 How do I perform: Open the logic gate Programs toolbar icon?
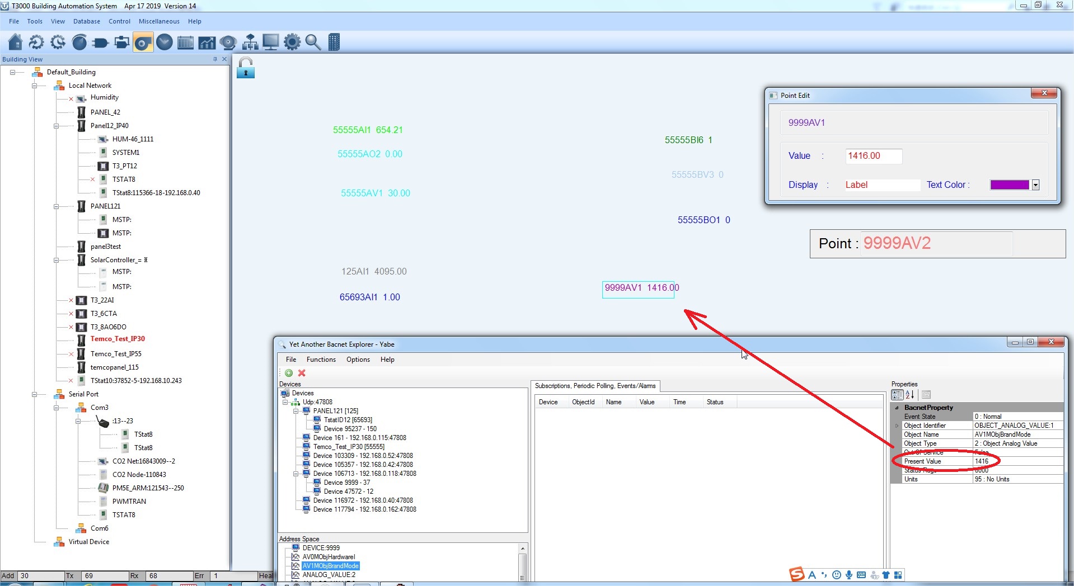click(x=101, y=42)
